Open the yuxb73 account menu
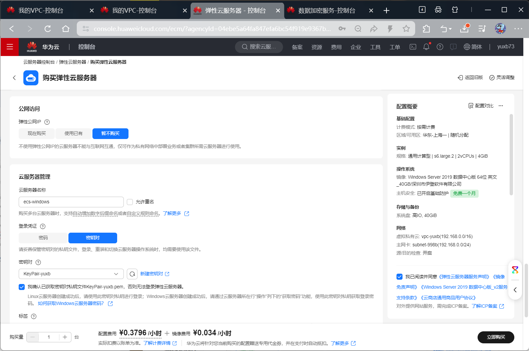Screen dimensions: 529x351 coord(506,47)
